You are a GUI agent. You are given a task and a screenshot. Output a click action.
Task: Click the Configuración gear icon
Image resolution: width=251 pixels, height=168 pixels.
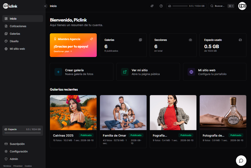coord(6,151)
